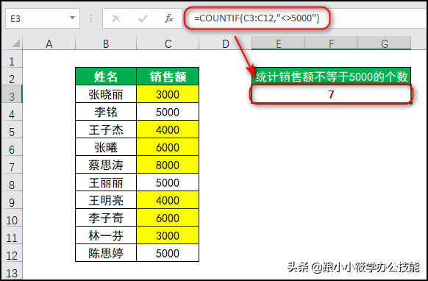Click the Name Box showing E3
The image size is (428, 281).
(x=43, y=18)
